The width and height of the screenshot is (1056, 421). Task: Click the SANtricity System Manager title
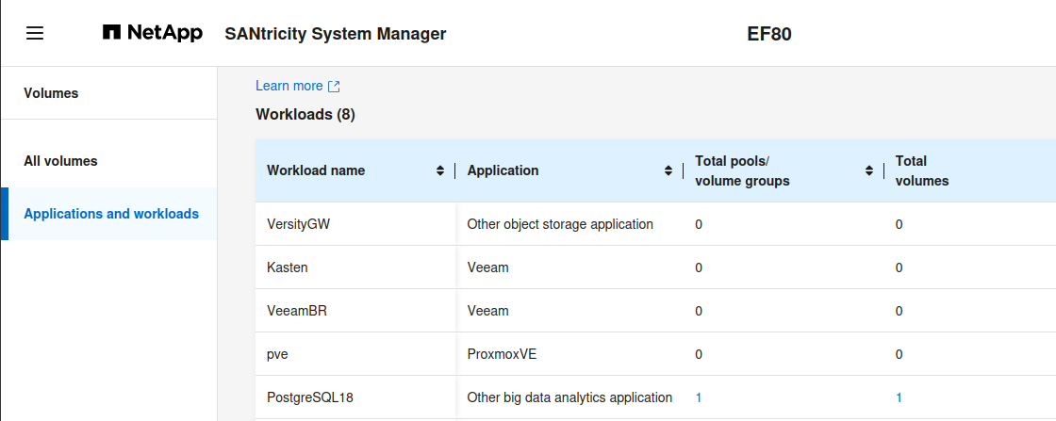[x=336, y=34]
